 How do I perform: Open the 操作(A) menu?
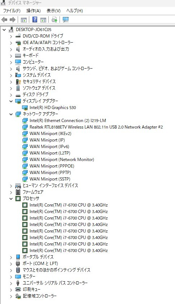point(34,11)
